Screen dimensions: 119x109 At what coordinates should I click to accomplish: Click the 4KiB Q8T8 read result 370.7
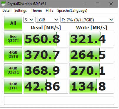[46, 55]
